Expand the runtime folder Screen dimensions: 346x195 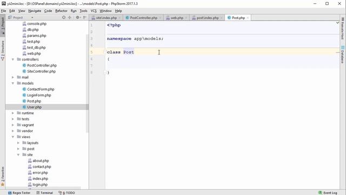tap(13, 113)
